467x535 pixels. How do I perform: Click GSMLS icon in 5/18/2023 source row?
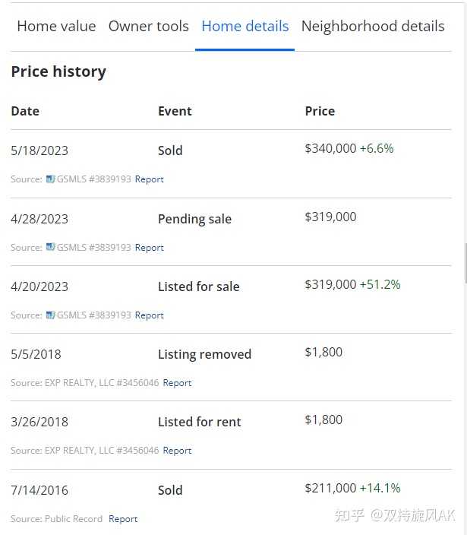[50, 179]
